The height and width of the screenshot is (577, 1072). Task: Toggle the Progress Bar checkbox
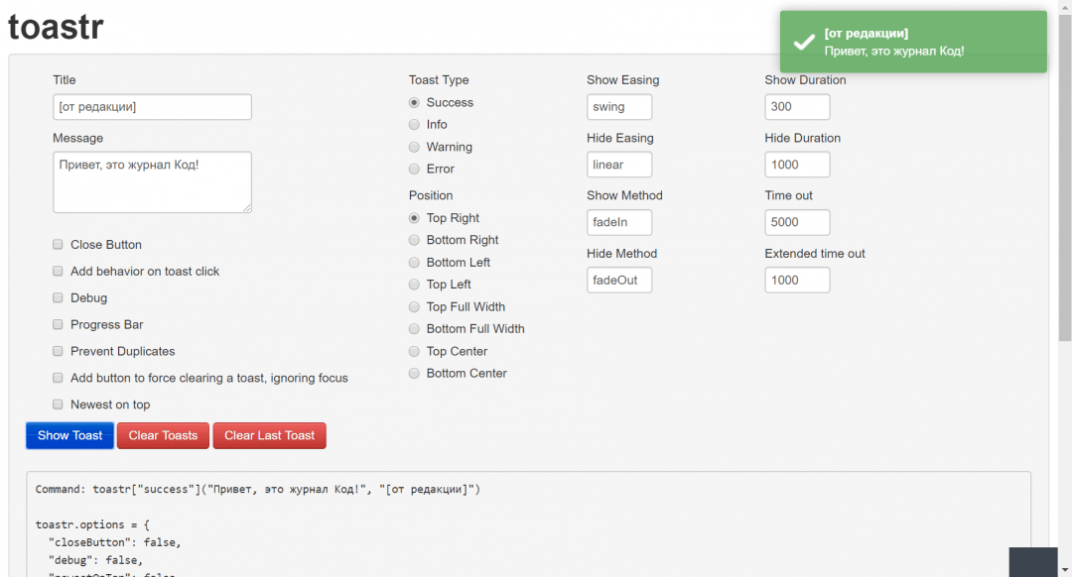[x=59, y=325]
